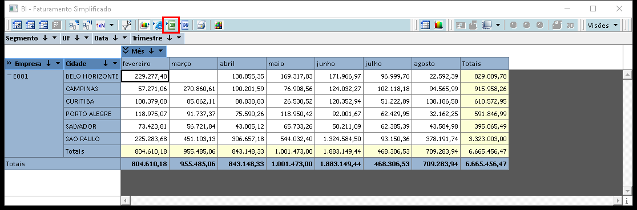Screen dimensions: 637x210
Task: Switch to the bar chart view icon
Action: click(439, 25)
